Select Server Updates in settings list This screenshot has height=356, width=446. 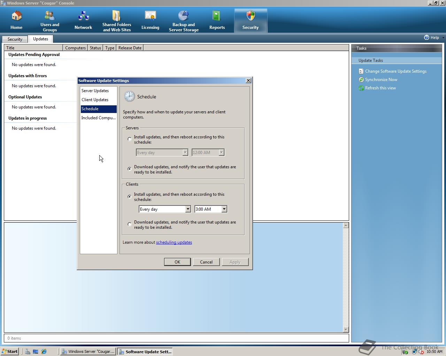[99, 91]
